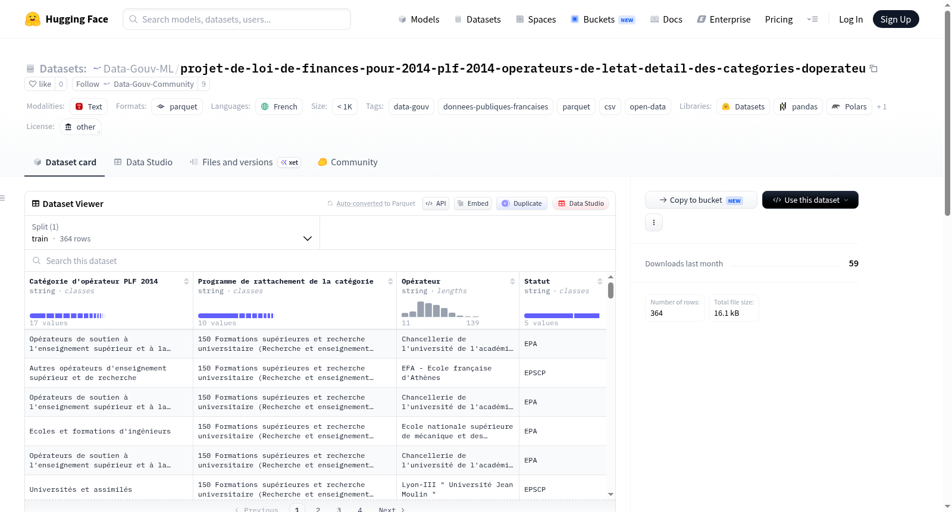Open the Files and versions tab
952x512 pixels.
point(245,162)
